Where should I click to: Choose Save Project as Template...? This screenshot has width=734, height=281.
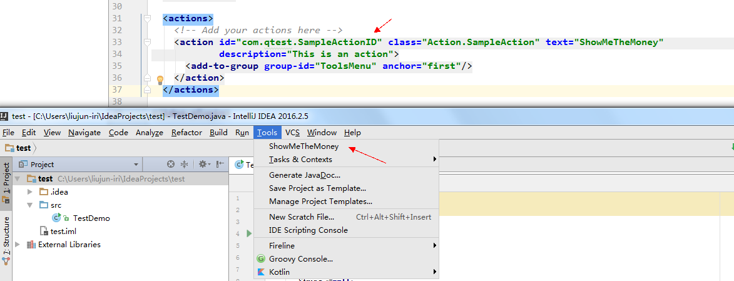pos(347,188)
